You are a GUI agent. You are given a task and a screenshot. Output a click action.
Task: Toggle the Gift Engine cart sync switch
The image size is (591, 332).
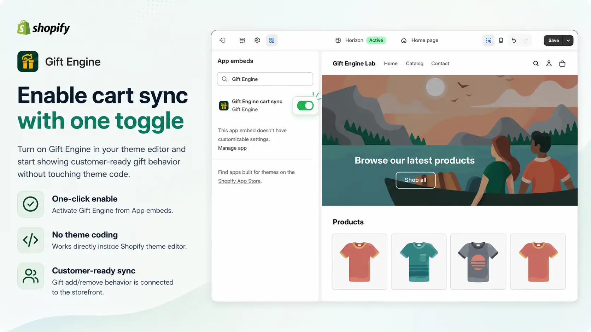click(305, 105)
